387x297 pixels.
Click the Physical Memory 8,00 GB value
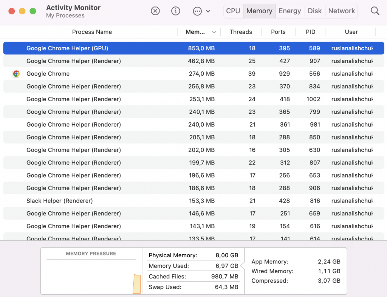227,255
